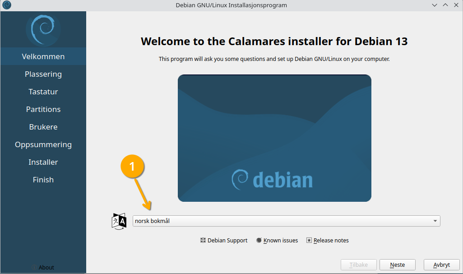
Task: Click the Tilbake button
Action: click(359, 265)
